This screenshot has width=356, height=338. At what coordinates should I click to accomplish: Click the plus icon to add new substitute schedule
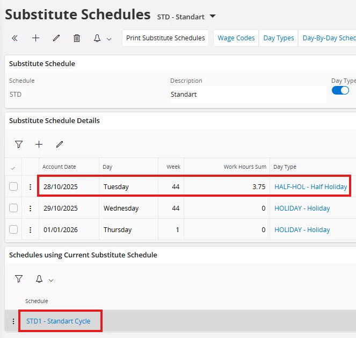click(35, 38)
